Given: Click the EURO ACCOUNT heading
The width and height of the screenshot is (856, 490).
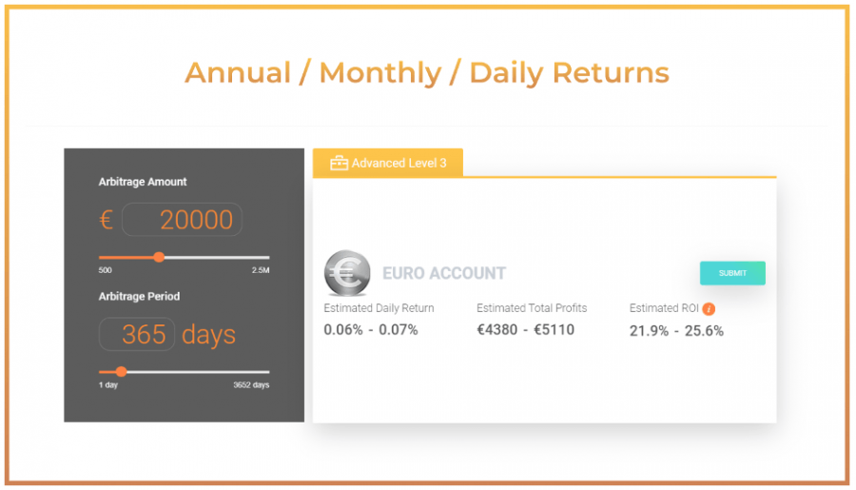Looking at the screenshot, I should tap(444, 273).
